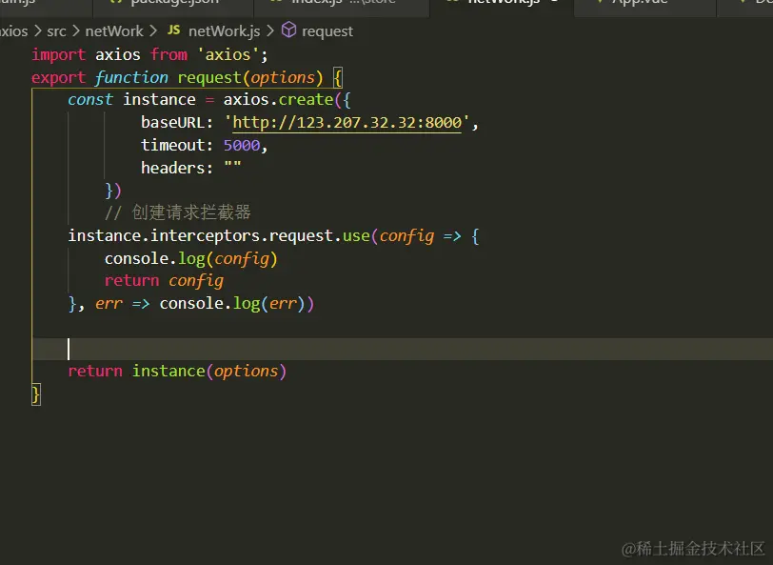Click the 'export' keyword
This screenshot has height=565, width=773.
(x=59, y=77)
